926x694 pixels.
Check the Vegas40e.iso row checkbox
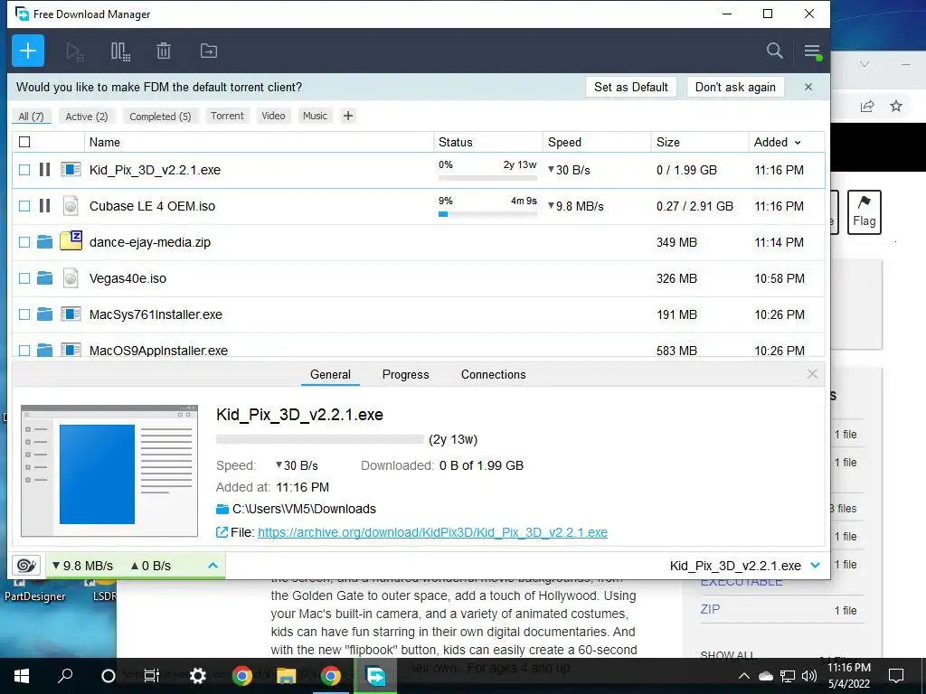24,278
